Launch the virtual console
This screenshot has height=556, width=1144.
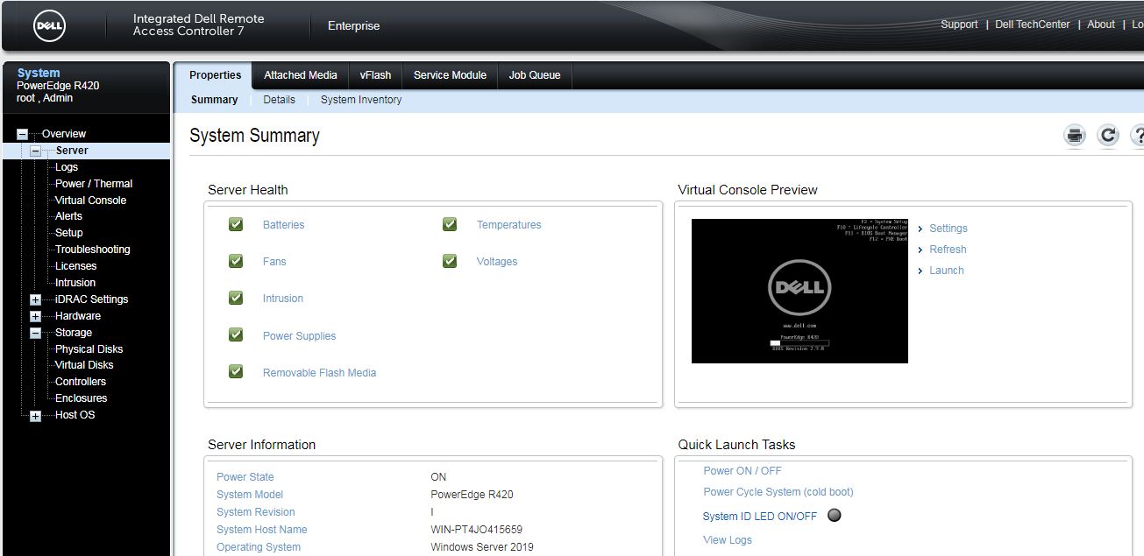pos(946,270)
